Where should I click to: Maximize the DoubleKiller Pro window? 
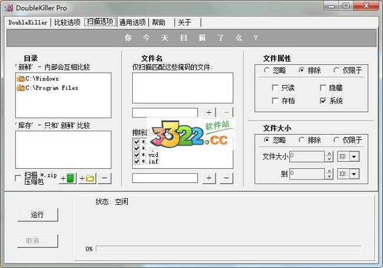[x=346, y=6]
